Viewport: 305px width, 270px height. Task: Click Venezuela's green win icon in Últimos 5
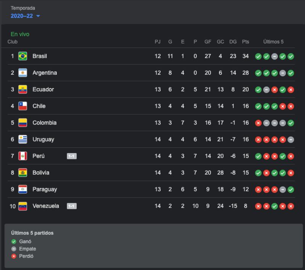click(x=274, y=206)
